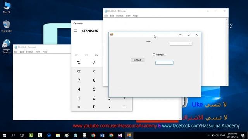Click the 4 key in Calculator

79,89
